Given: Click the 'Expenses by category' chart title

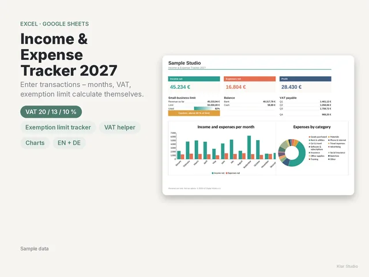Looking at the screenshot, I should click(312, 127).
